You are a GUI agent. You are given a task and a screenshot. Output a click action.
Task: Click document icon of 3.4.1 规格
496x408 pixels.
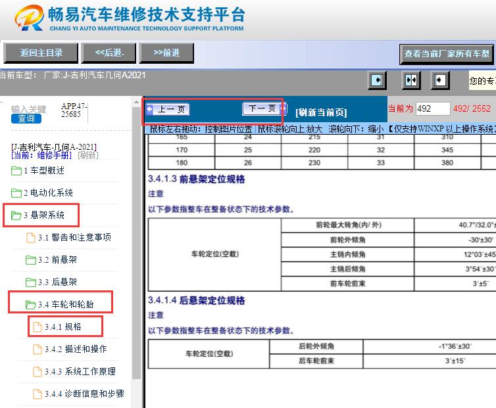pos(37,327)
